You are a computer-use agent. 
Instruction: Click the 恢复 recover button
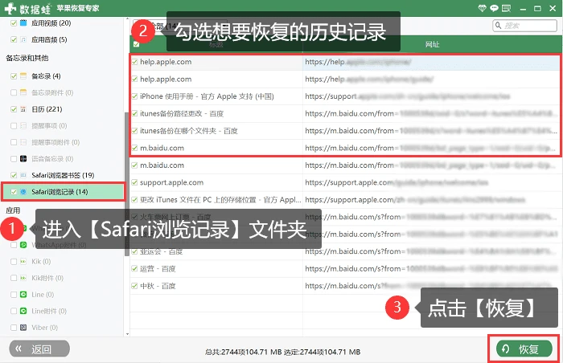click(524, 349)
